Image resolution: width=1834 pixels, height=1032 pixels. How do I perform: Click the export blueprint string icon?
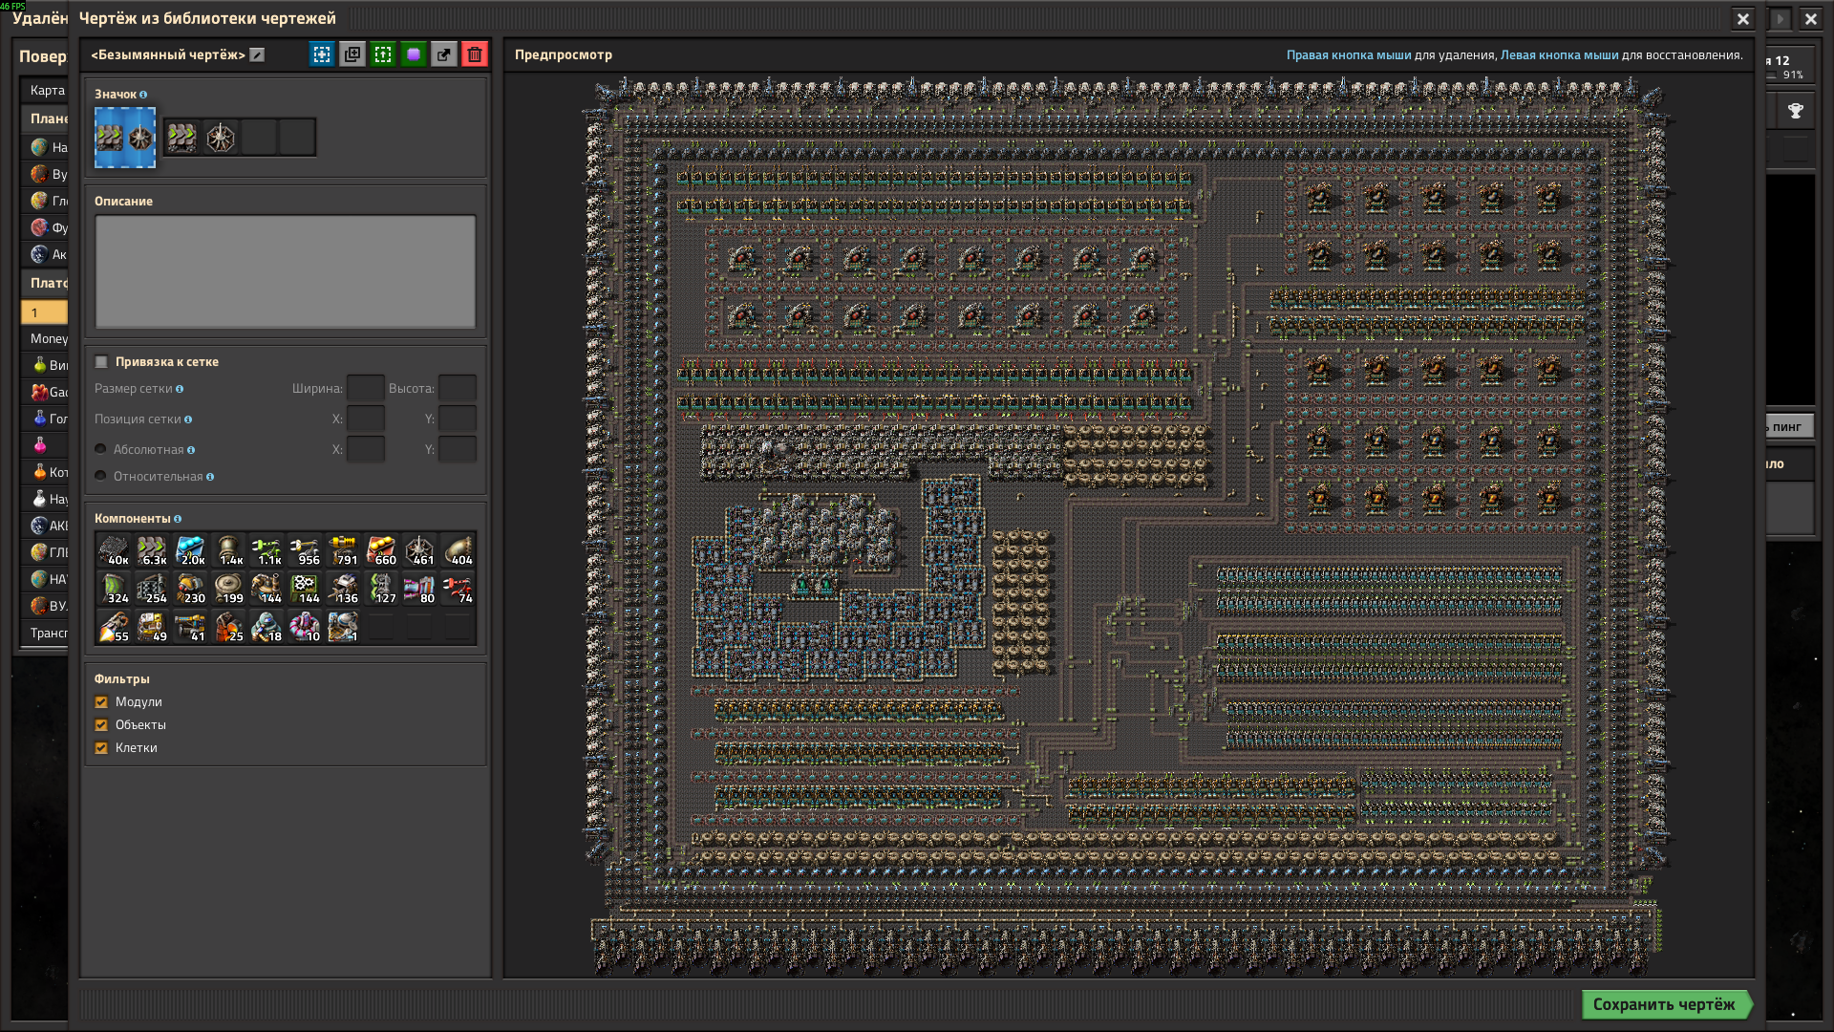(443, 54)
